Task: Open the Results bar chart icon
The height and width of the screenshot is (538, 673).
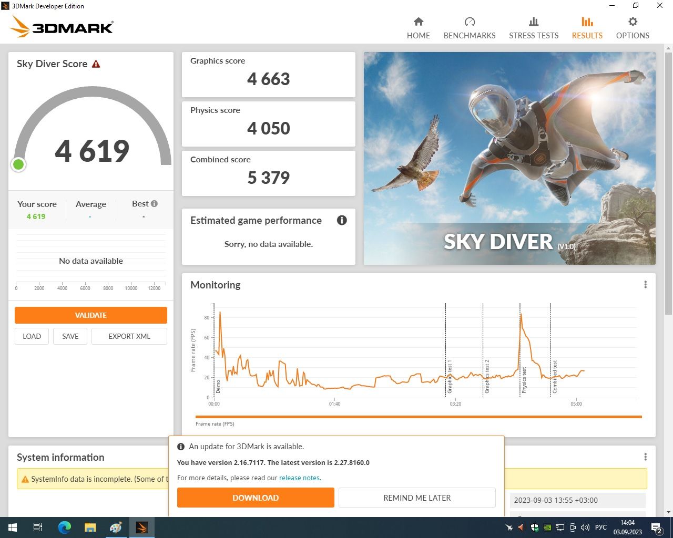Action: (587, 22)
